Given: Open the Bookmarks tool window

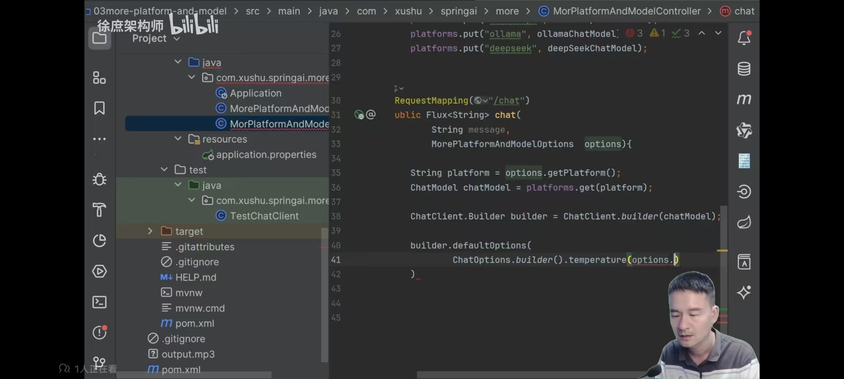Looking at the screenshot, I should tap(99, 108).
